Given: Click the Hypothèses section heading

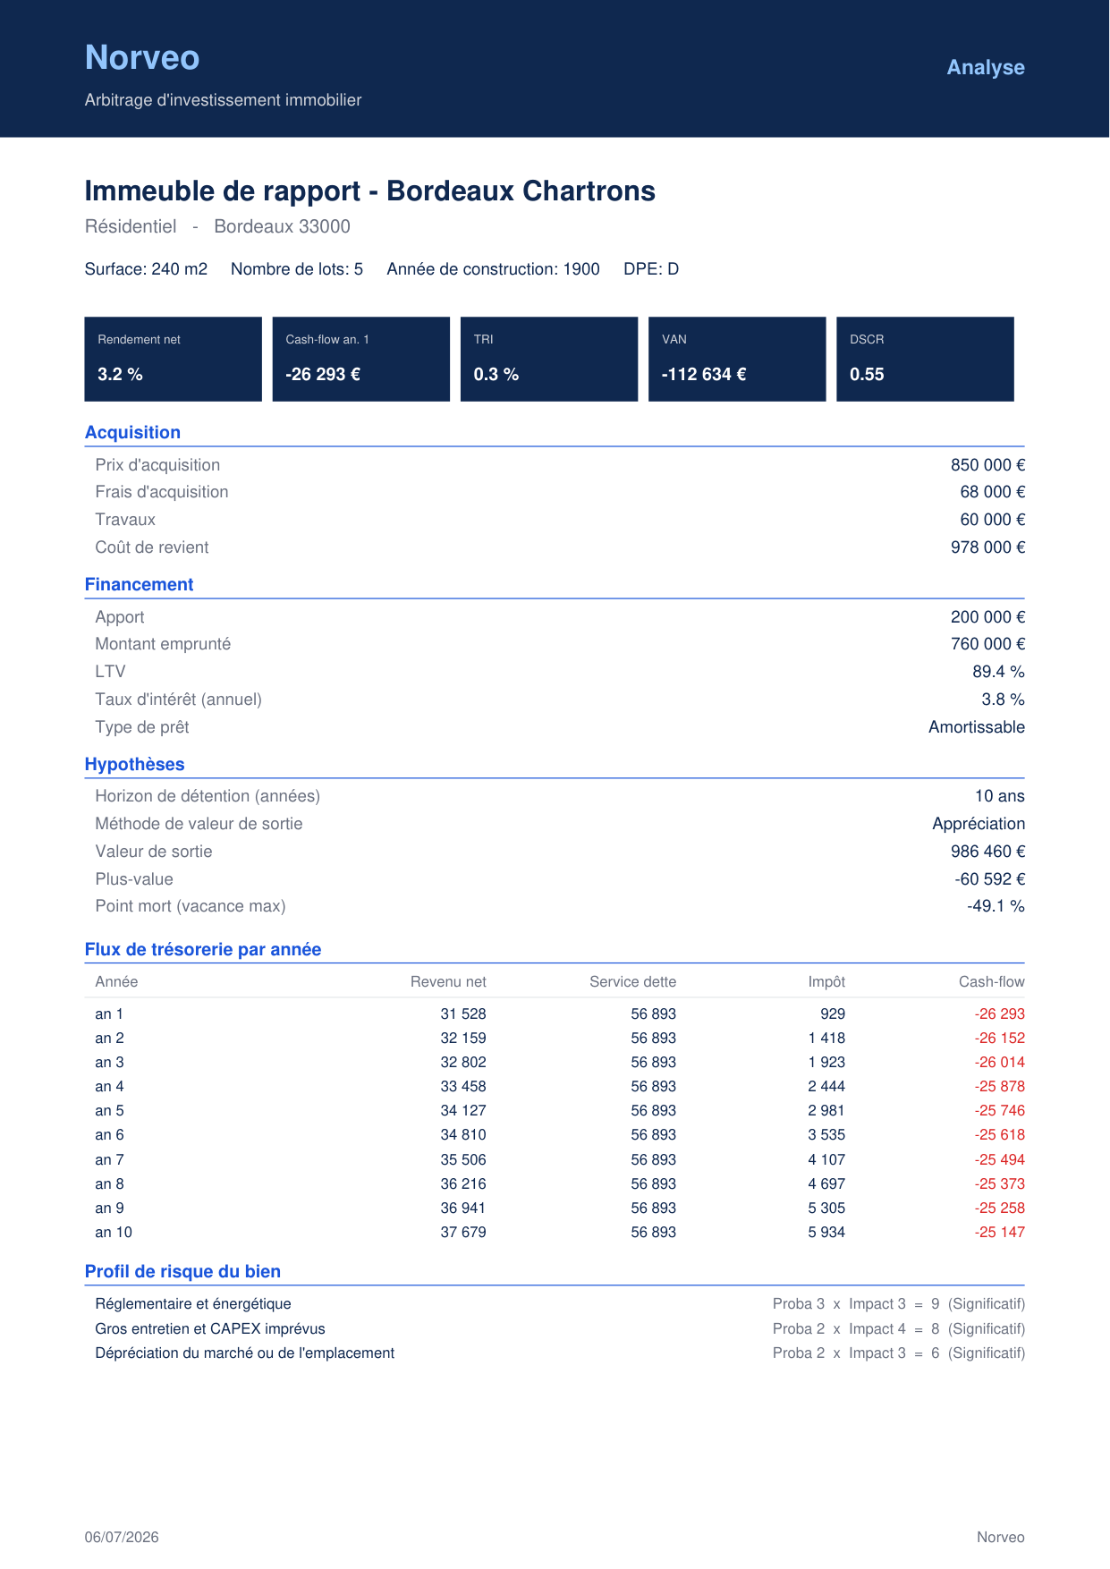Looking at the screenshot, I should [134, 765].
